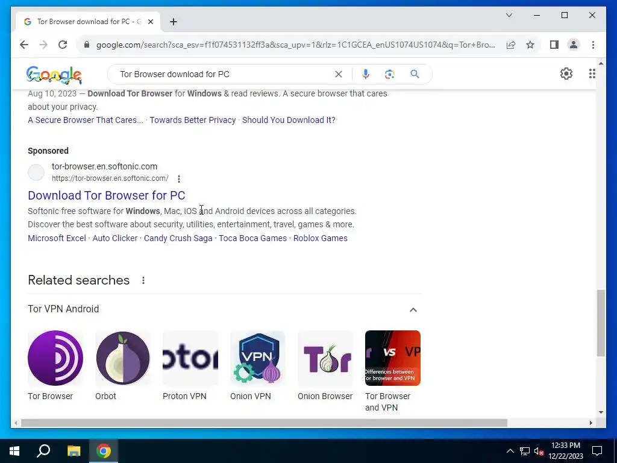Open Google apps grid
The height and width of the screenshot is (463, 617).
pyautogui.click(x=592, y=74)
